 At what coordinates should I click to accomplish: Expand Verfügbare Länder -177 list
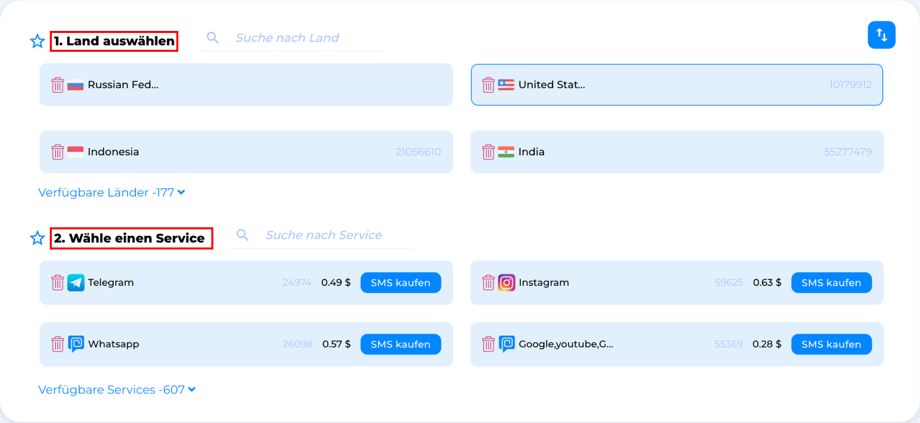point(112,192)
